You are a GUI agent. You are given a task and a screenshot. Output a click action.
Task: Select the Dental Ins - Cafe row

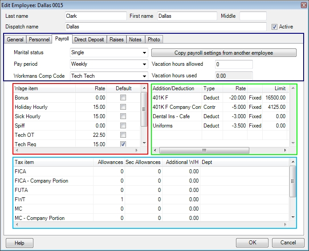220,116
